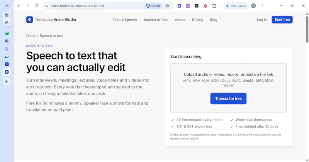Click the Log in link
The image size is (309, 162).
point(262,20)
